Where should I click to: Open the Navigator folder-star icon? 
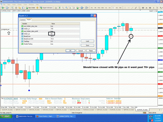20,8
